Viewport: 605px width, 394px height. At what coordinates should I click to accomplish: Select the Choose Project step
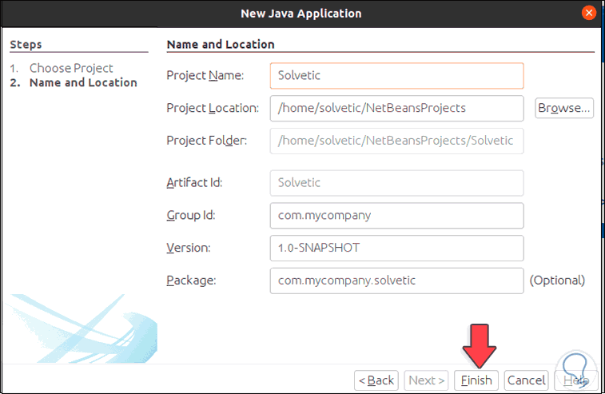pyautogui.click(x=71, y=68)
